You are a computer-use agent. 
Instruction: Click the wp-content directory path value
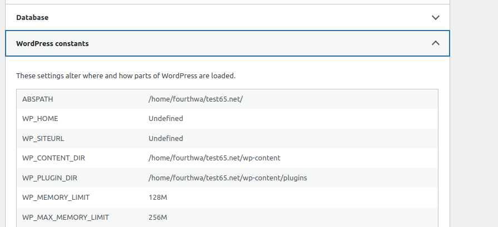click(214, 158)
